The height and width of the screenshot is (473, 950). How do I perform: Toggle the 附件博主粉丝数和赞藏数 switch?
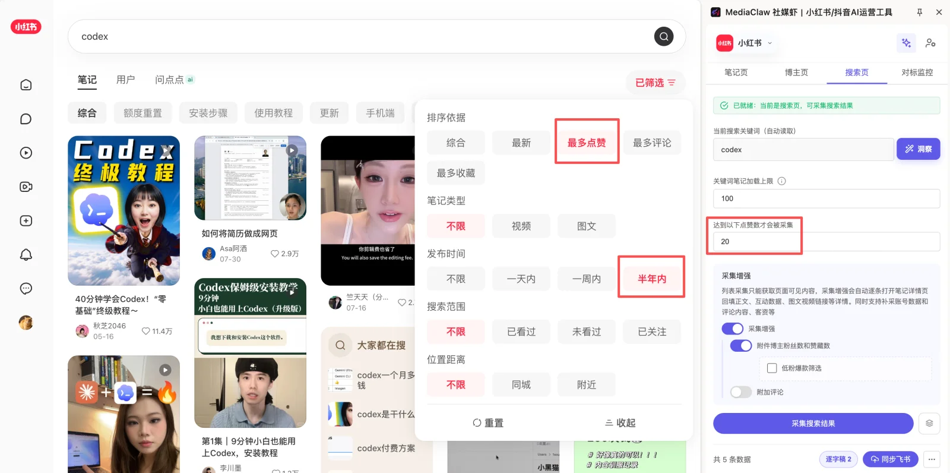[x=741, y=346]
